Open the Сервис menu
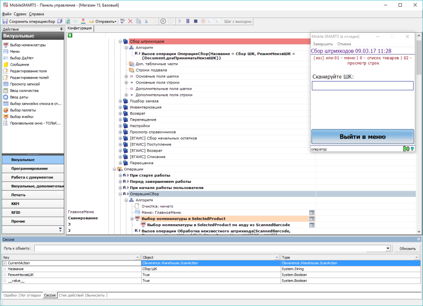The image size is (423, 306). point(20,14)
